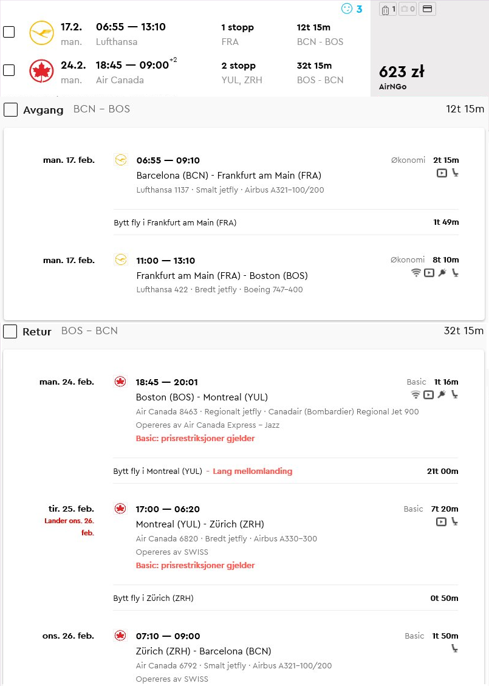Click the Lang mellomlanding warning text
The width and height of the screenshot is (489, 686).
(x=252, y=471)
